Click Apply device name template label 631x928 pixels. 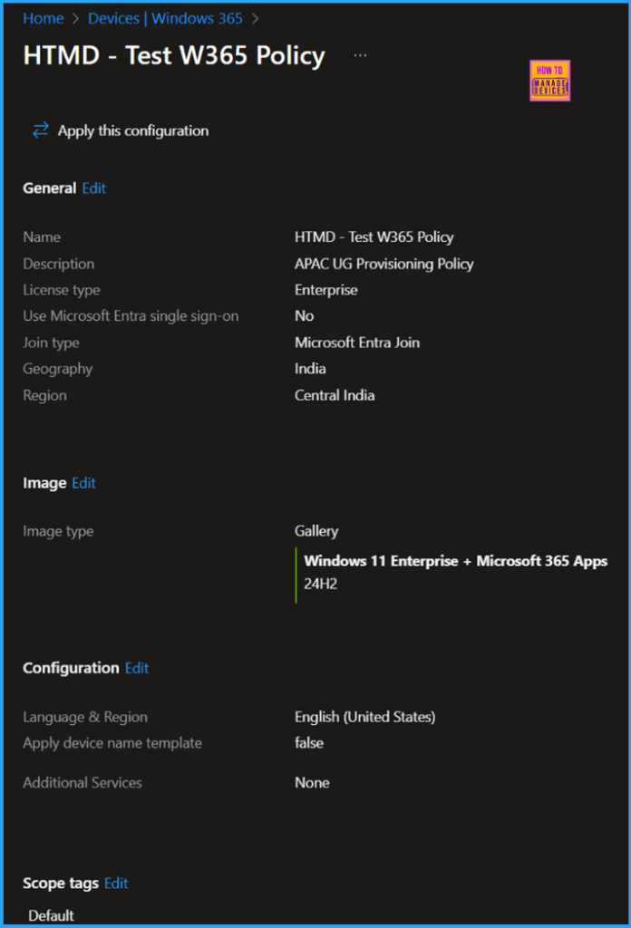112,743
